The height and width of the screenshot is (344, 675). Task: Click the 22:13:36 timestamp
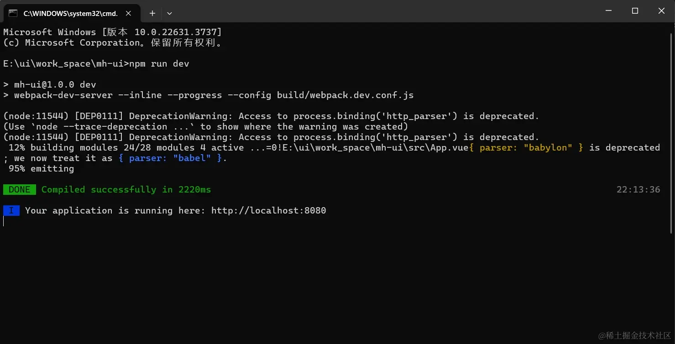[x=638, y=189]
